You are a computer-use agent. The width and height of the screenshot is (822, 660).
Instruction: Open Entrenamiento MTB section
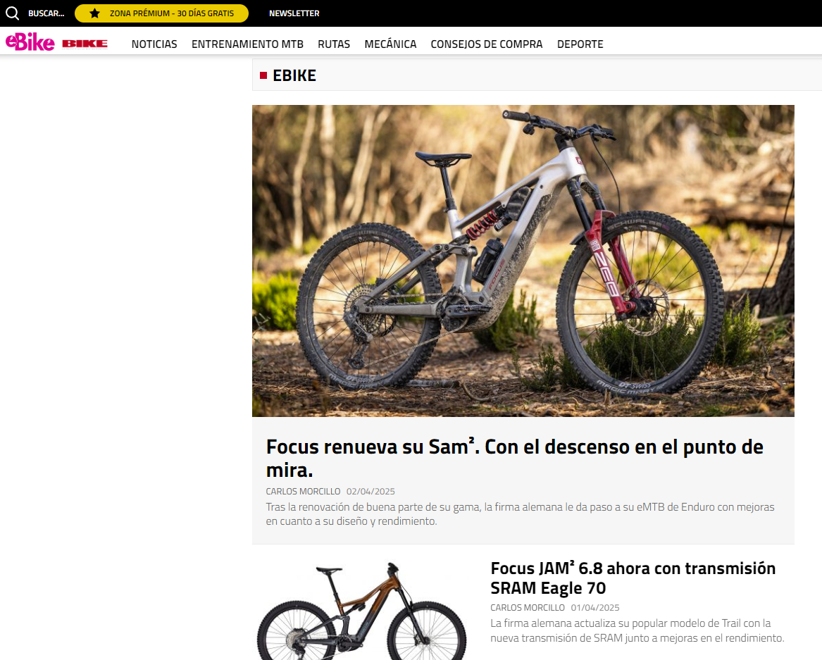pos(247,44)
